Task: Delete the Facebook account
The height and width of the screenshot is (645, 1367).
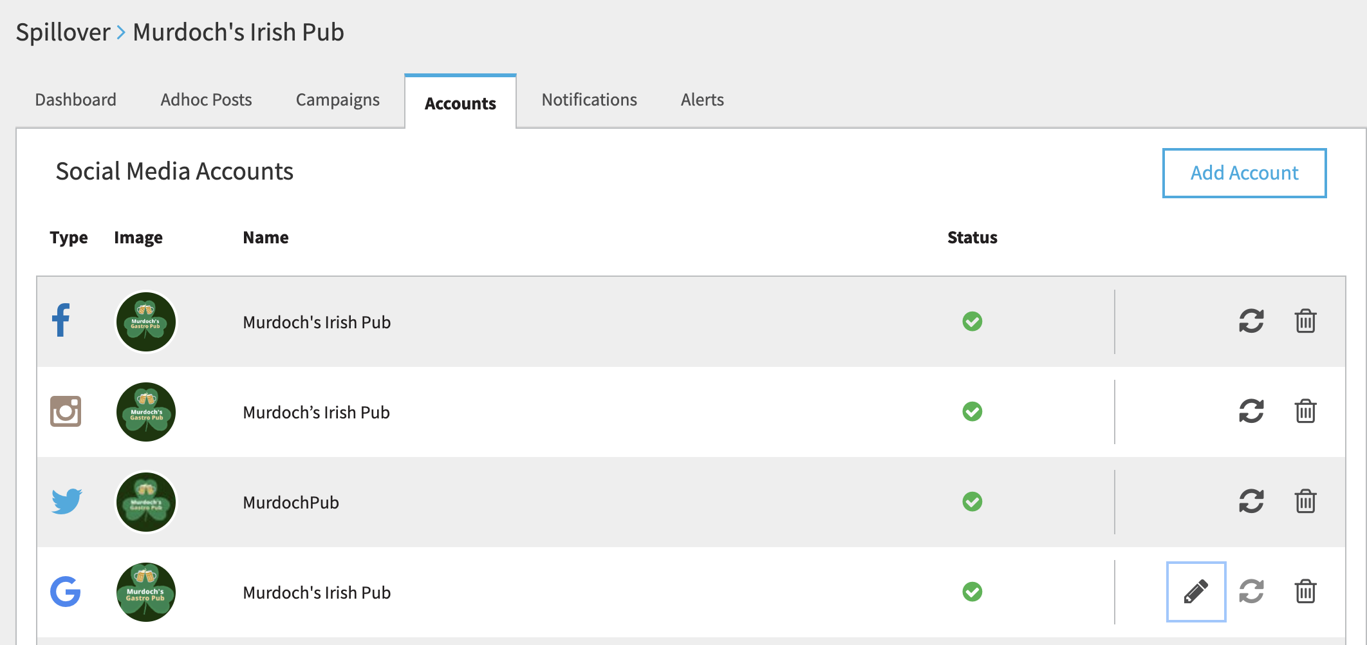Action: point(1305,321)
